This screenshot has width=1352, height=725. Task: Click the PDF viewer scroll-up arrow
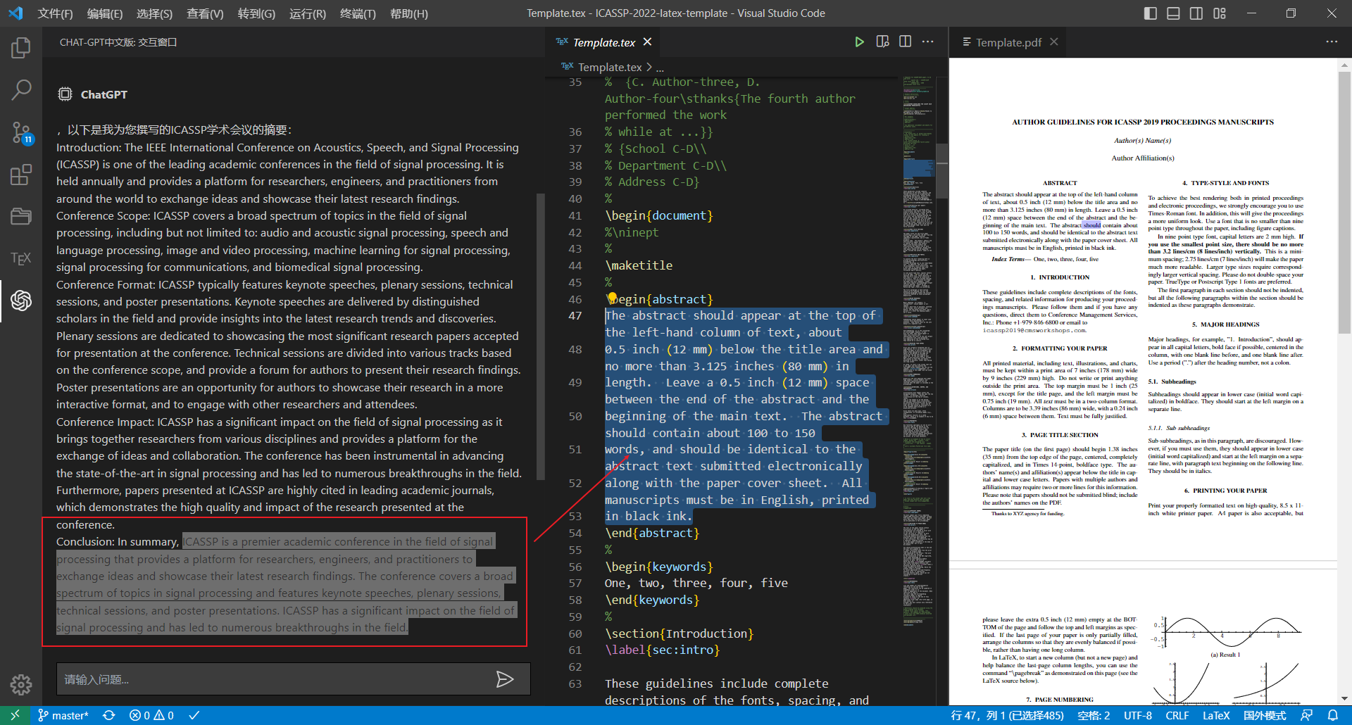pyautogui.click(x=1344, y=65)
